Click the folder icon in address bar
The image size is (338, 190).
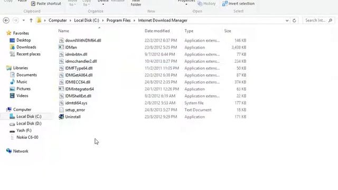point(39,20)
